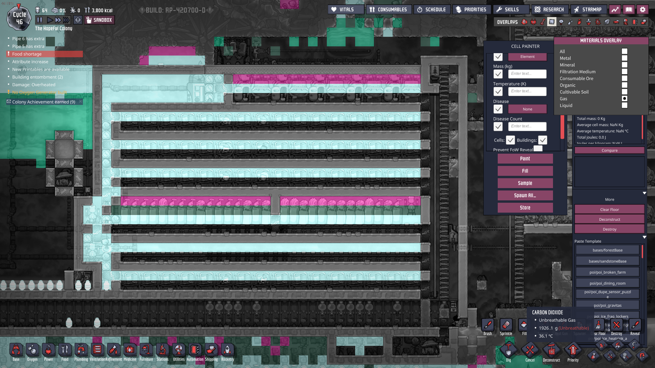The image size is (655, 368).
Task: Open the settings gear menu
Action: (643, 10)
